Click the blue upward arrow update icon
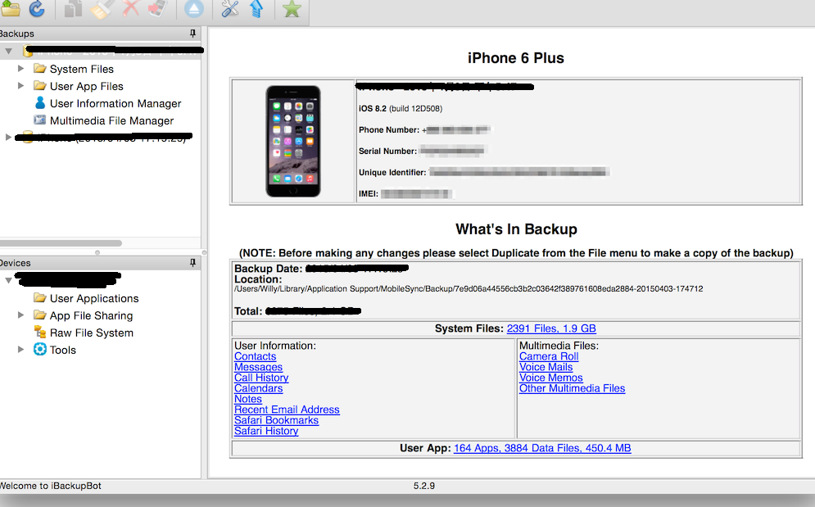The height and width of the screenshot is (507, 815). (x=256, y=9)
